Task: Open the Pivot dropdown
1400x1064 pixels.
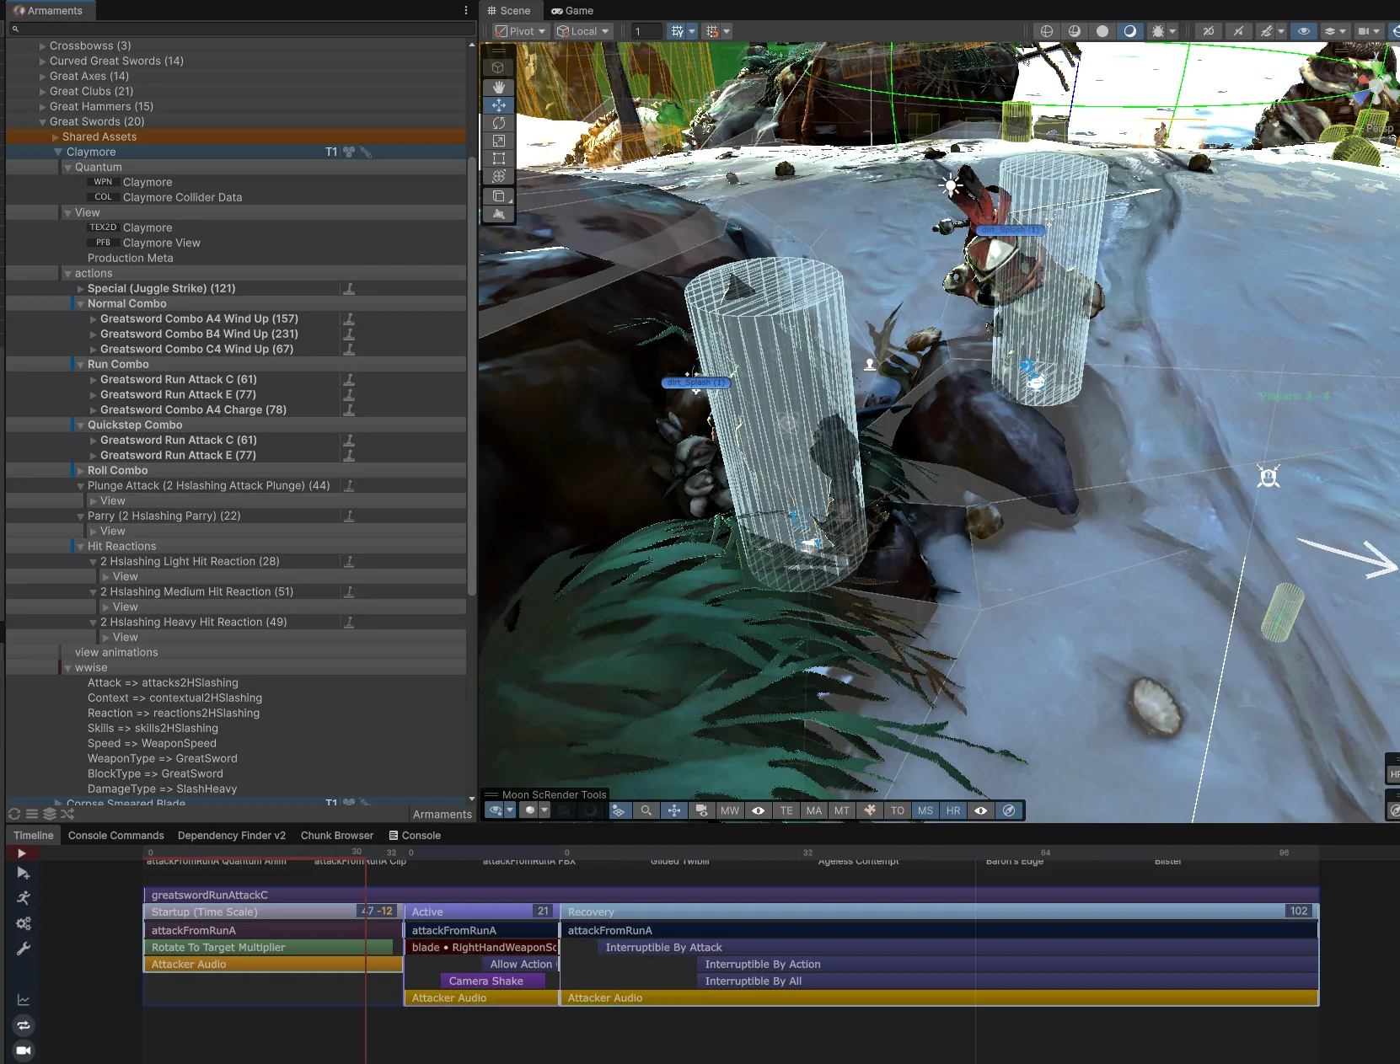Action: pos(521,31)
